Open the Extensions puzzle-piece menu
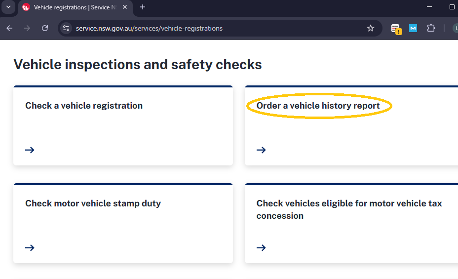Screen dimensions: 458x279 coord(431,28)
